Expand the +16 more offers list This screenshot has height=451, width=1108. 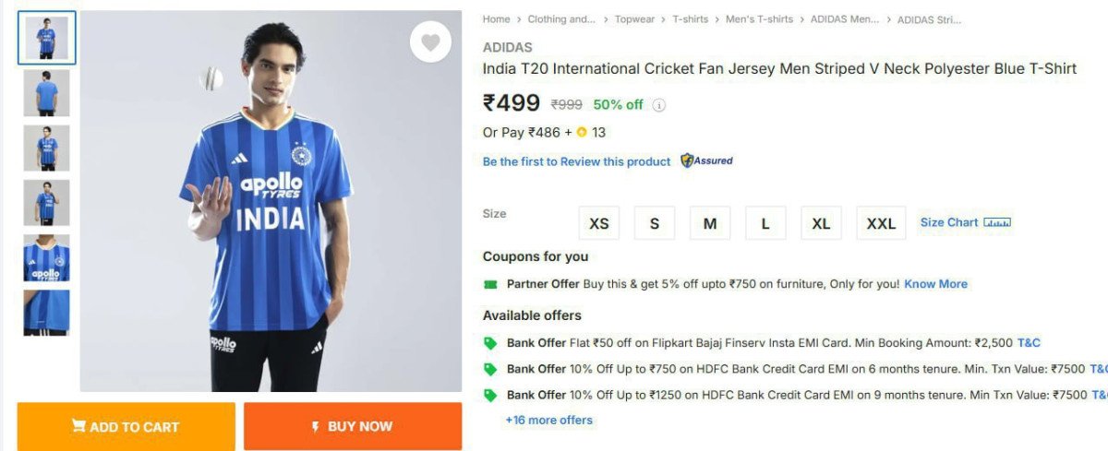click(548, 420)
